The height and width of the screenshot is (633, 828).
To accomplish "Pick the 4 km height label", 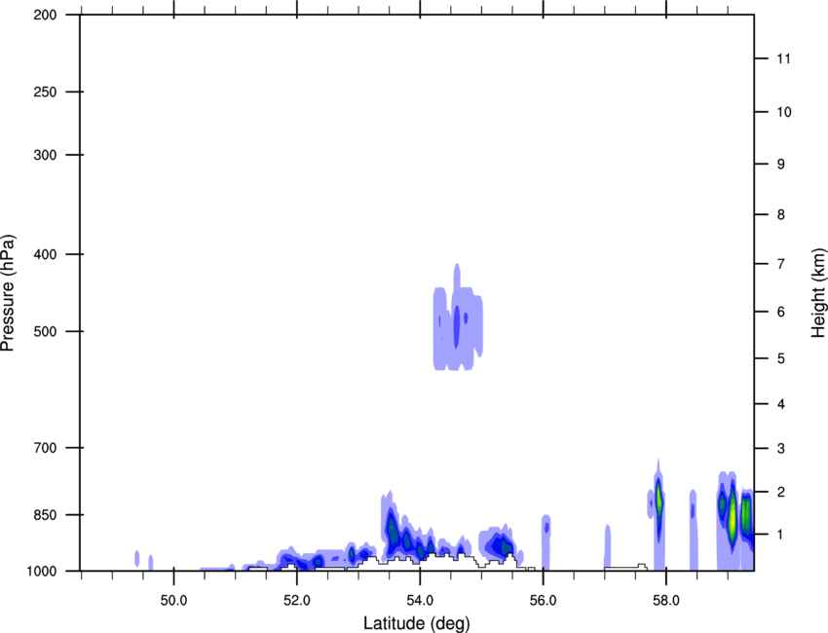I will pos(780,404).
